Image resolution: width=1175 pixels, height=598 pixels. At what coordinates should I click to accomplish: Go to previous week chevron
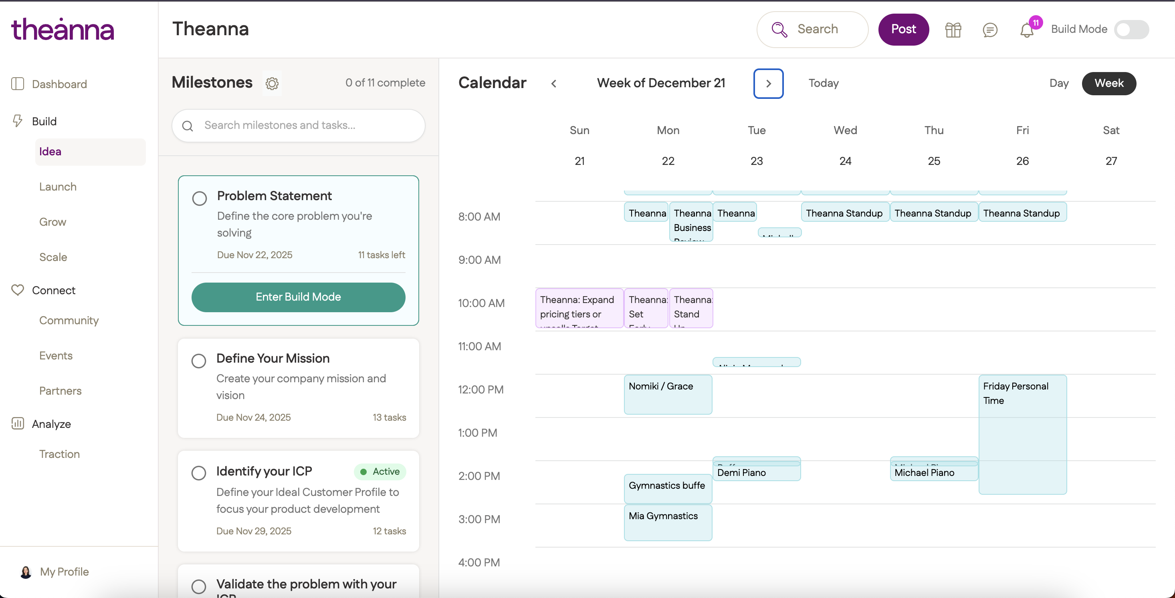[554, 83]
